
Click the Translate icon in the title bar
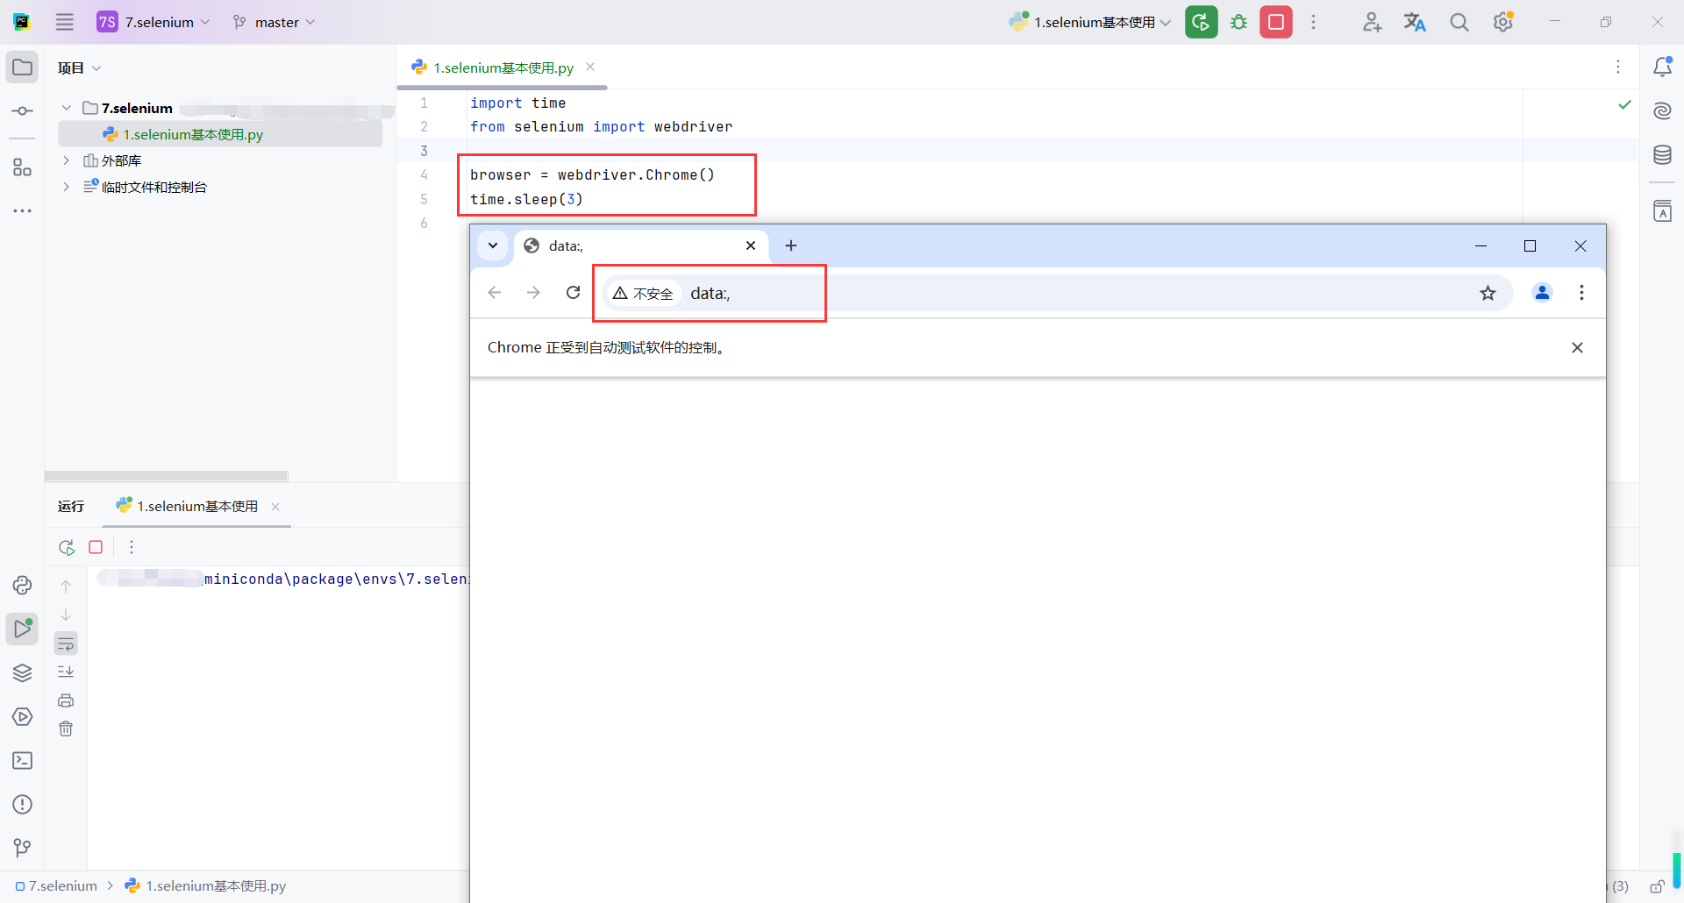(x=1415, y=22)
